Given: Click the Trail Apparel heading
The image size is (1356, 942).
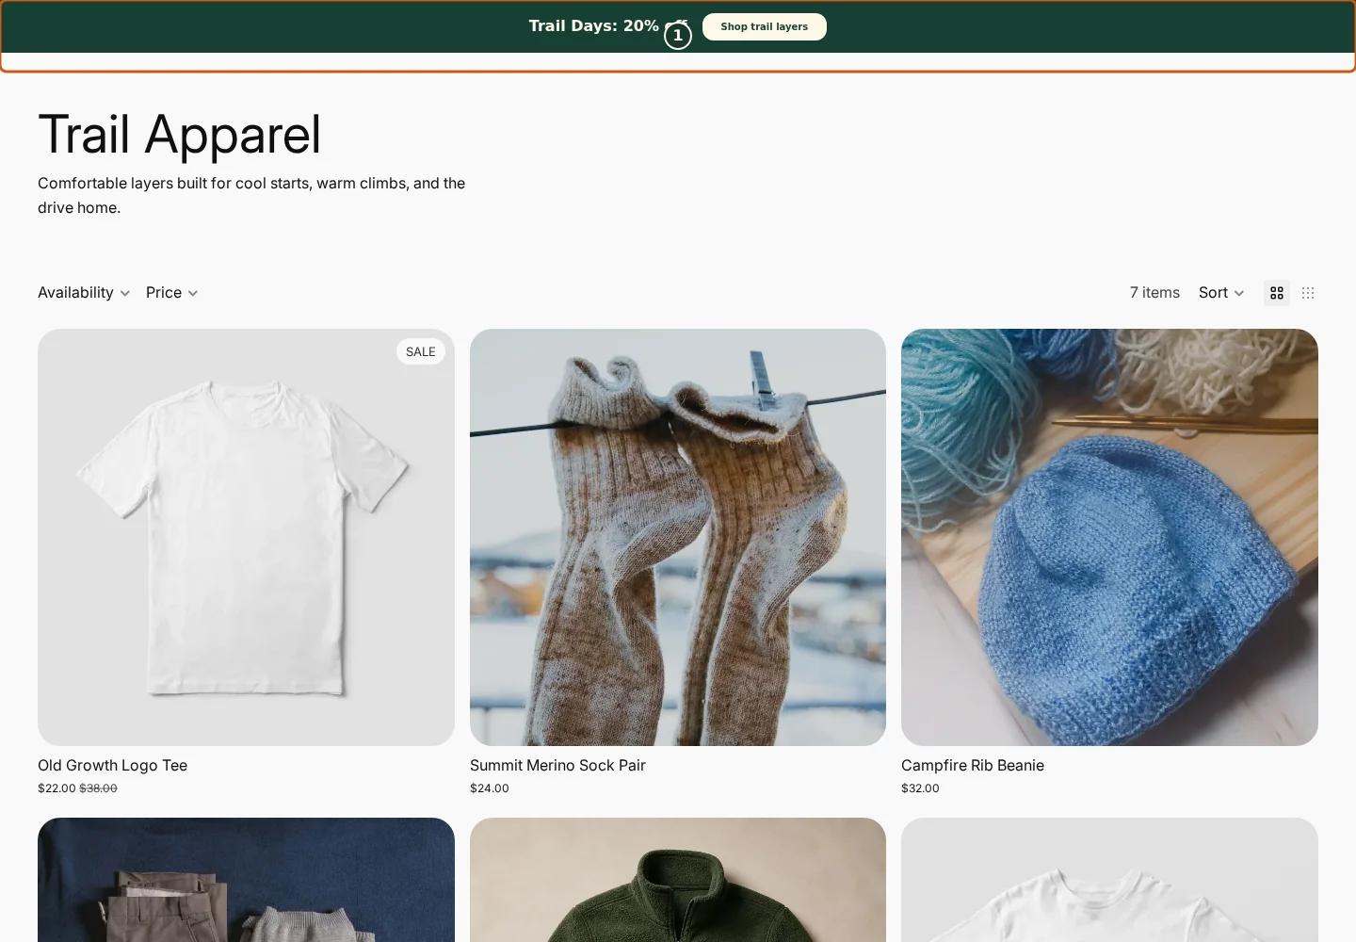Looking at the screenshot, I should coord(180,134).
